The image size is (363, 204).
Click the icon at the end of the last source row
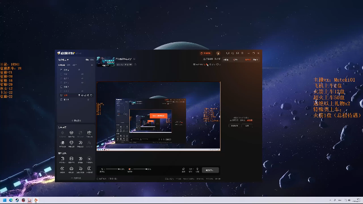pos(88,99)
